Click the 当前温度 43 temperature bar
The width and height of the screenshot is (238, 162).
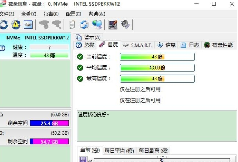tap(157, 57)
